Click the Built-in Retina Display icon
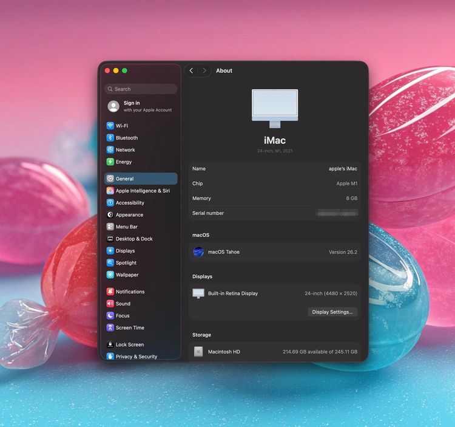Image resolution: width=455 pixels, height=427 pixels. [198, 293]
